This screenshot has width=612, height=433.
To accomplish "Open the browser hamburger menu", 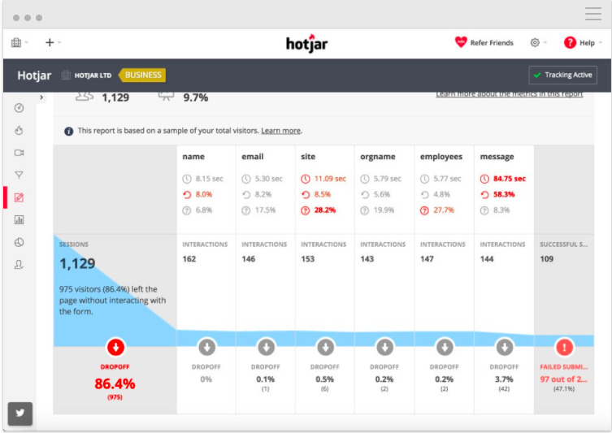I will 592,14.
